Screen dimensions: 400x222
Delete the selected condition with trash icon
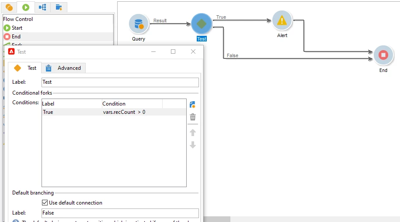193,117
